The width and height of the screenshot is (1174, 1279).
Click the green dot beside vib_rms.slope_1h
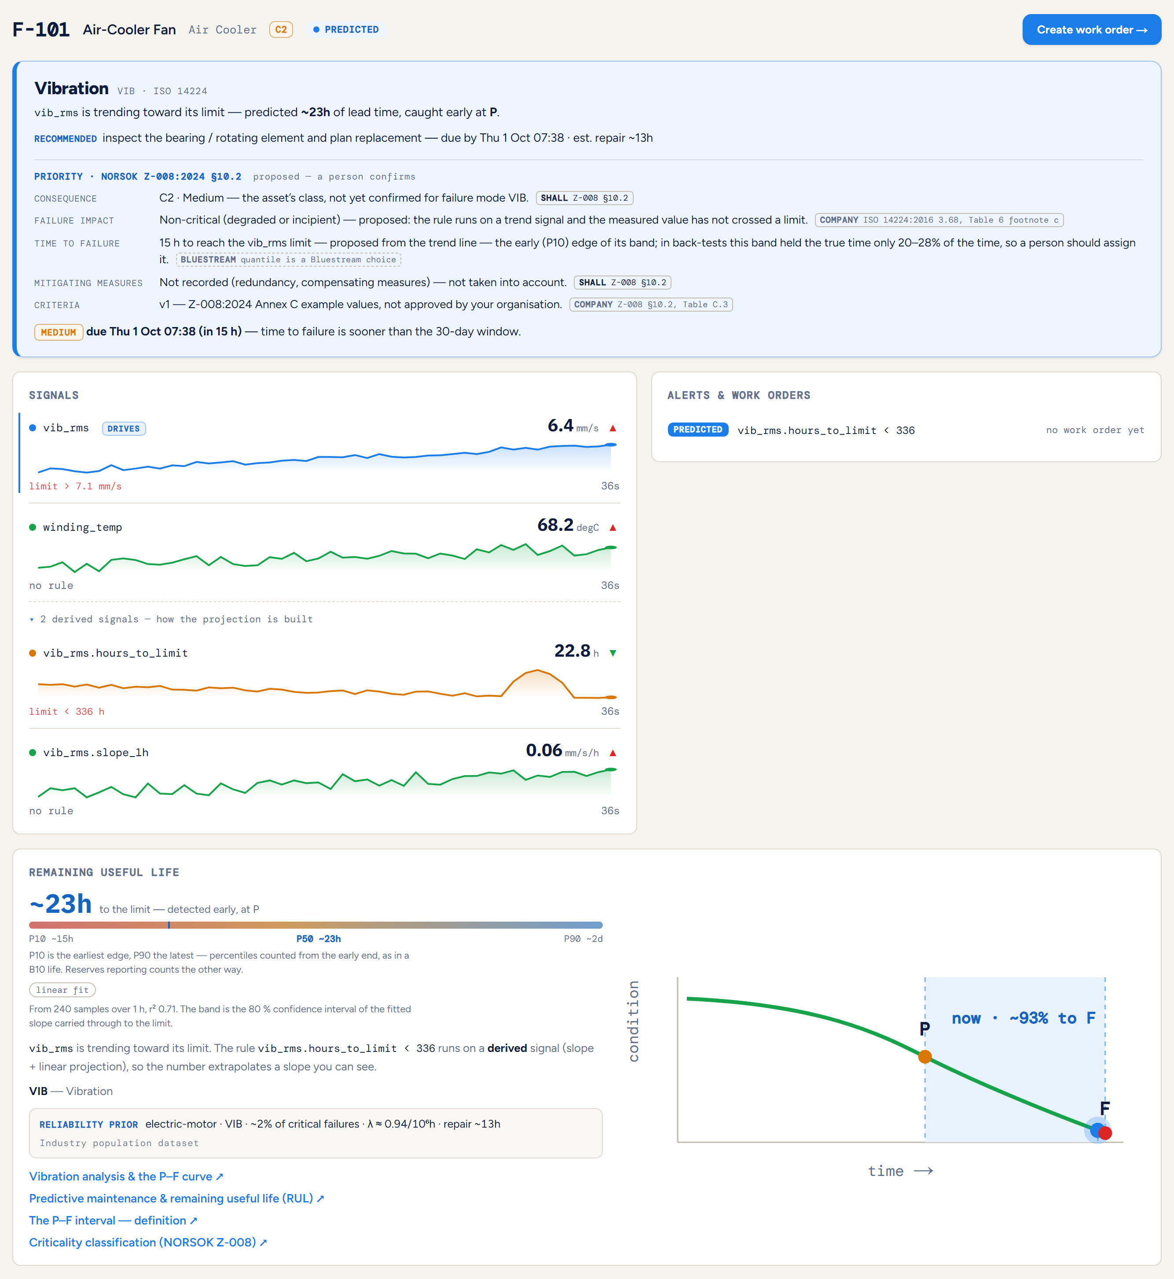click(33, 753)
